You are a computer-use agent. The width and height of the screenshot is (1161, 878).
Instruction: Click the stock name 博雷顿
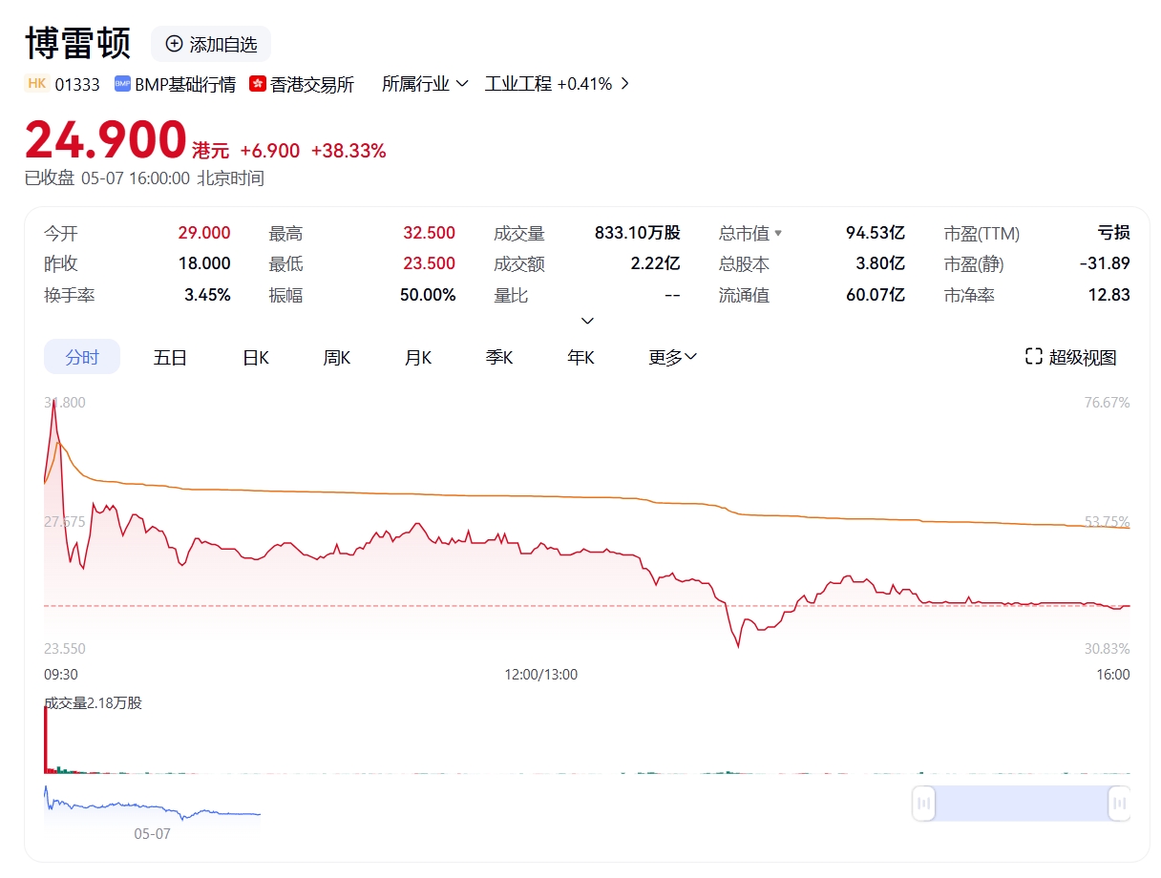(77, 44)
